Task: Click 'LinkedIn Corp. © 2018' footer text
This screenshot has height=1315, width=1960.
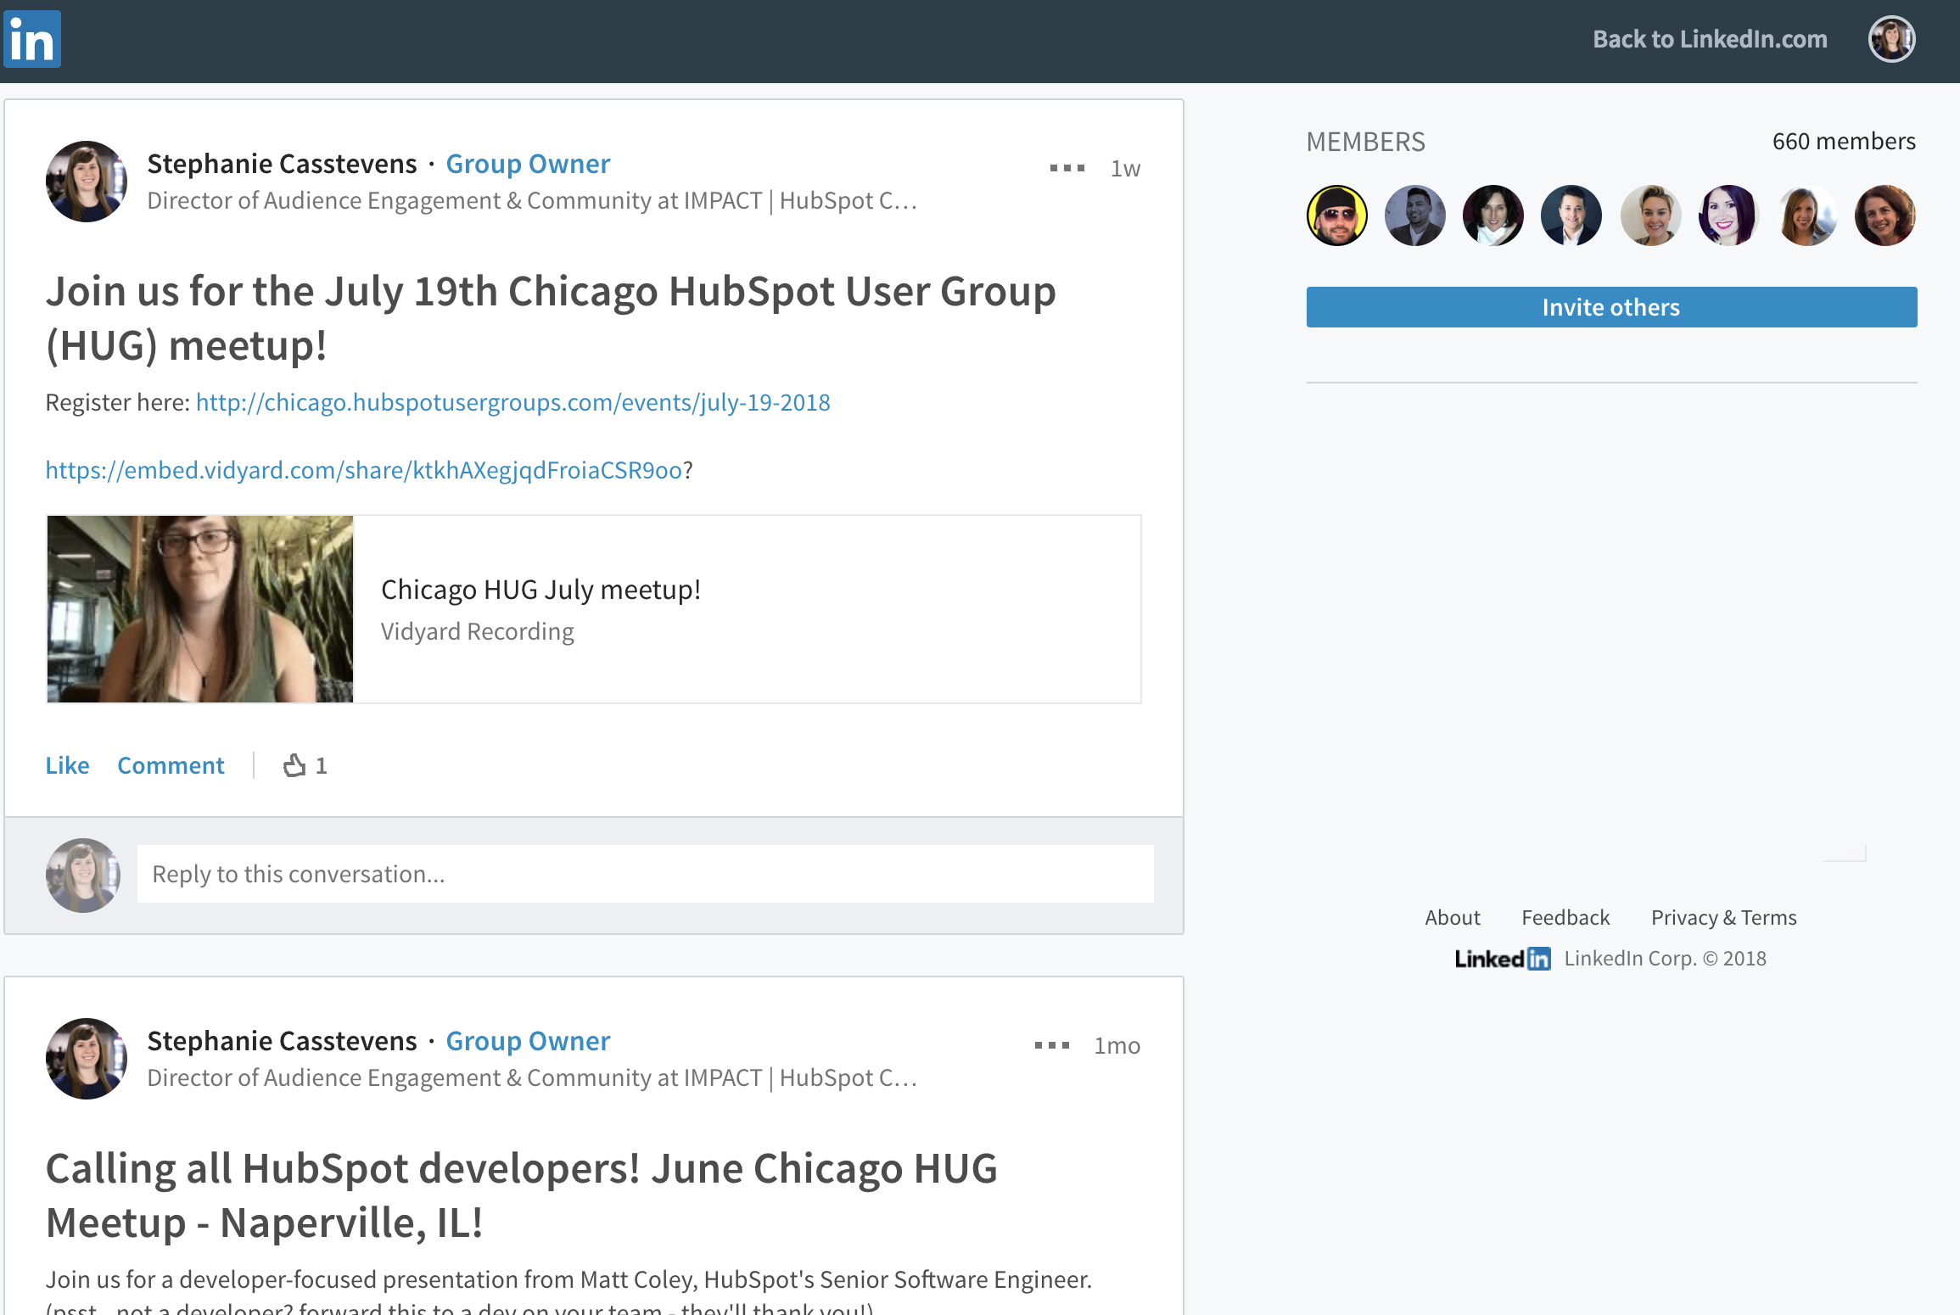Action: (x=1665, y=958)
